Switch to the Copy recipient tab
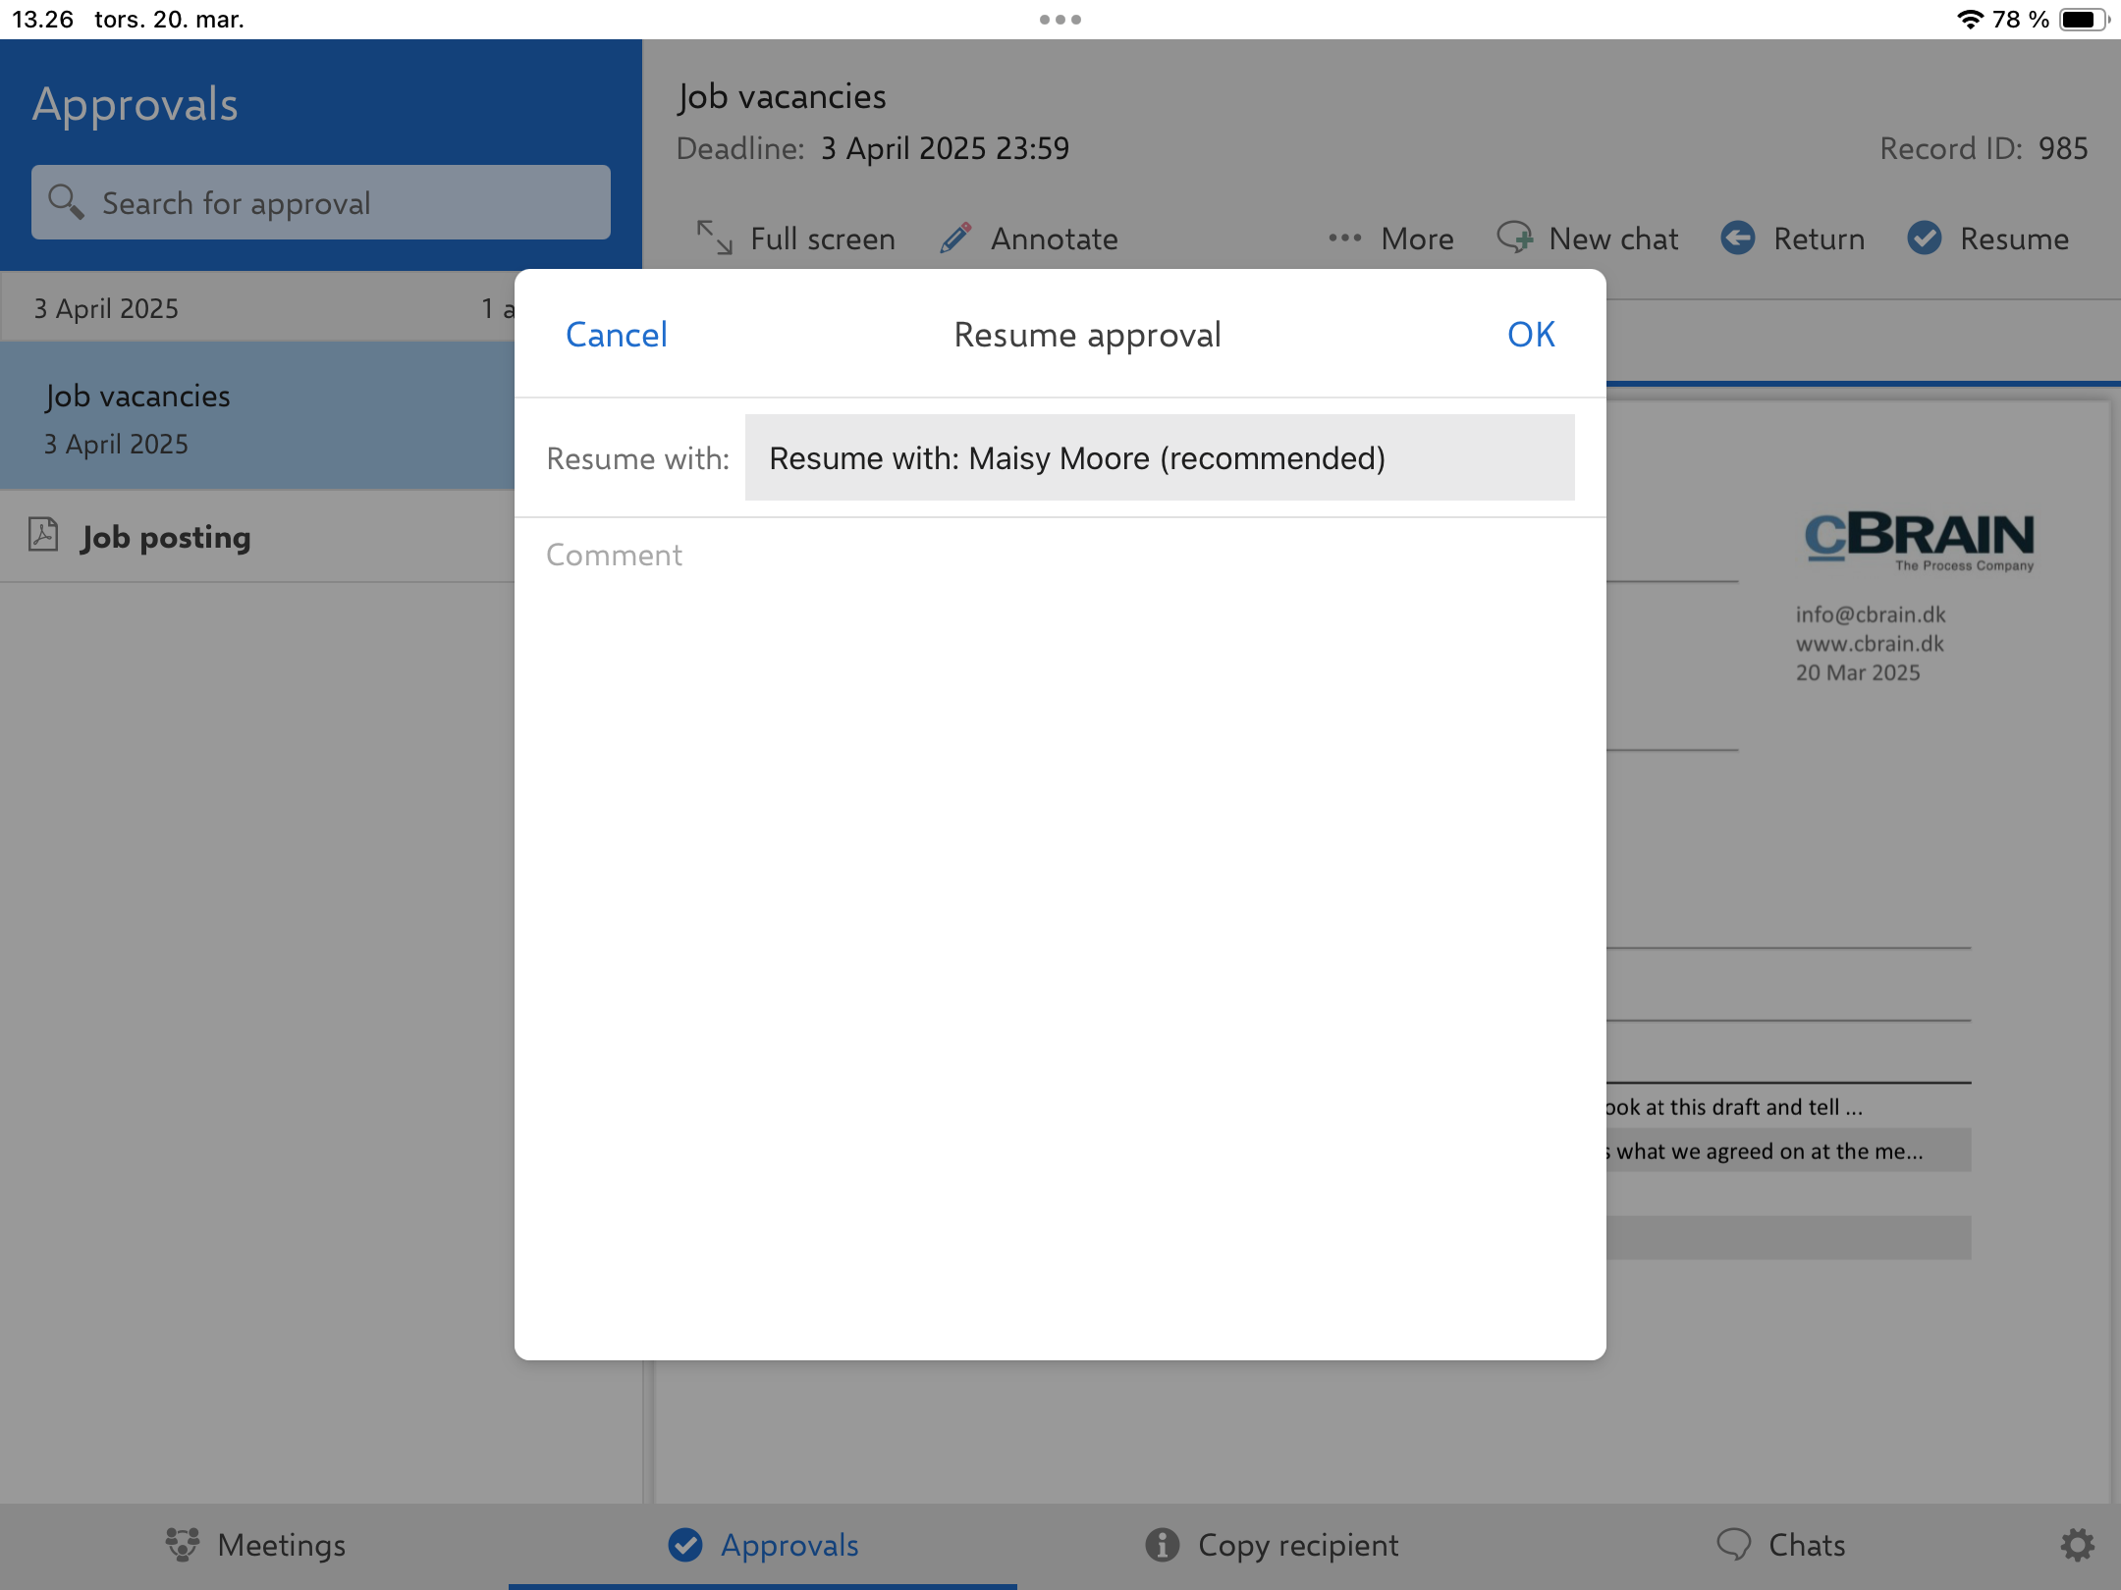Screen dimensions: 2121x1590 pos(1272,1545)
